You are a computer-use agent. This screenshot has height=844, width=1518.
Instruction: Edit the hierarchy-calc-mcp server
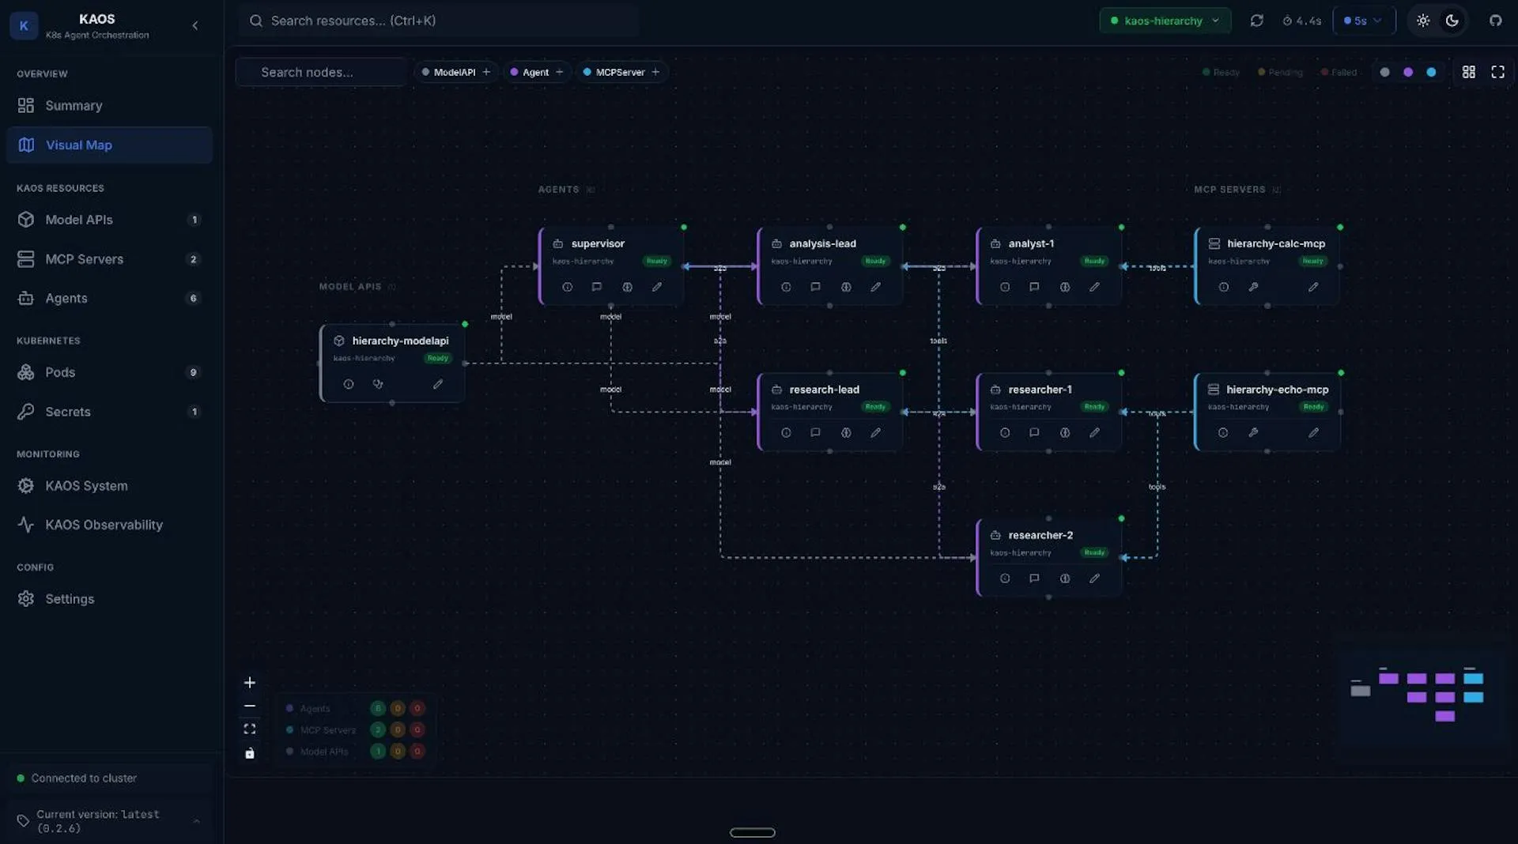1313,287
